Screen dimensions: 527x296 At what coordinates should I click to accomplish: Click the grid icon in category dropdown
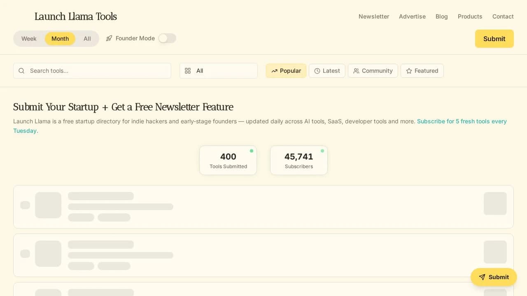(188, 71)
